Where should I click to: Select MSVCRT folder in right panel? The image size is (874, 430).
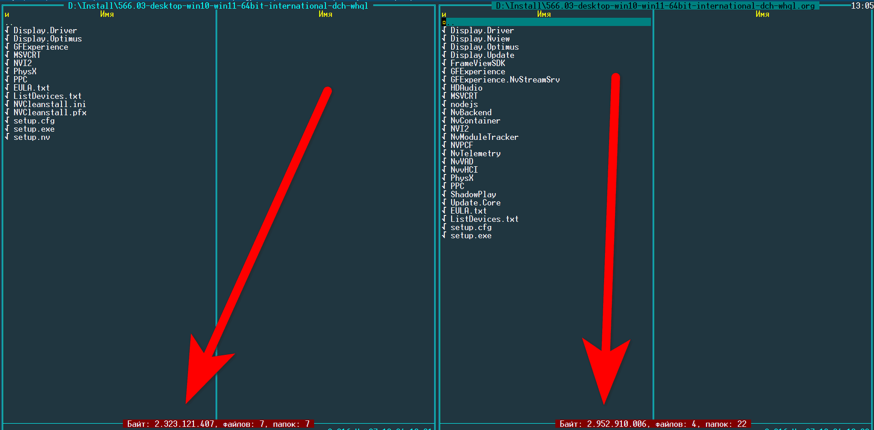click(464, 96)
